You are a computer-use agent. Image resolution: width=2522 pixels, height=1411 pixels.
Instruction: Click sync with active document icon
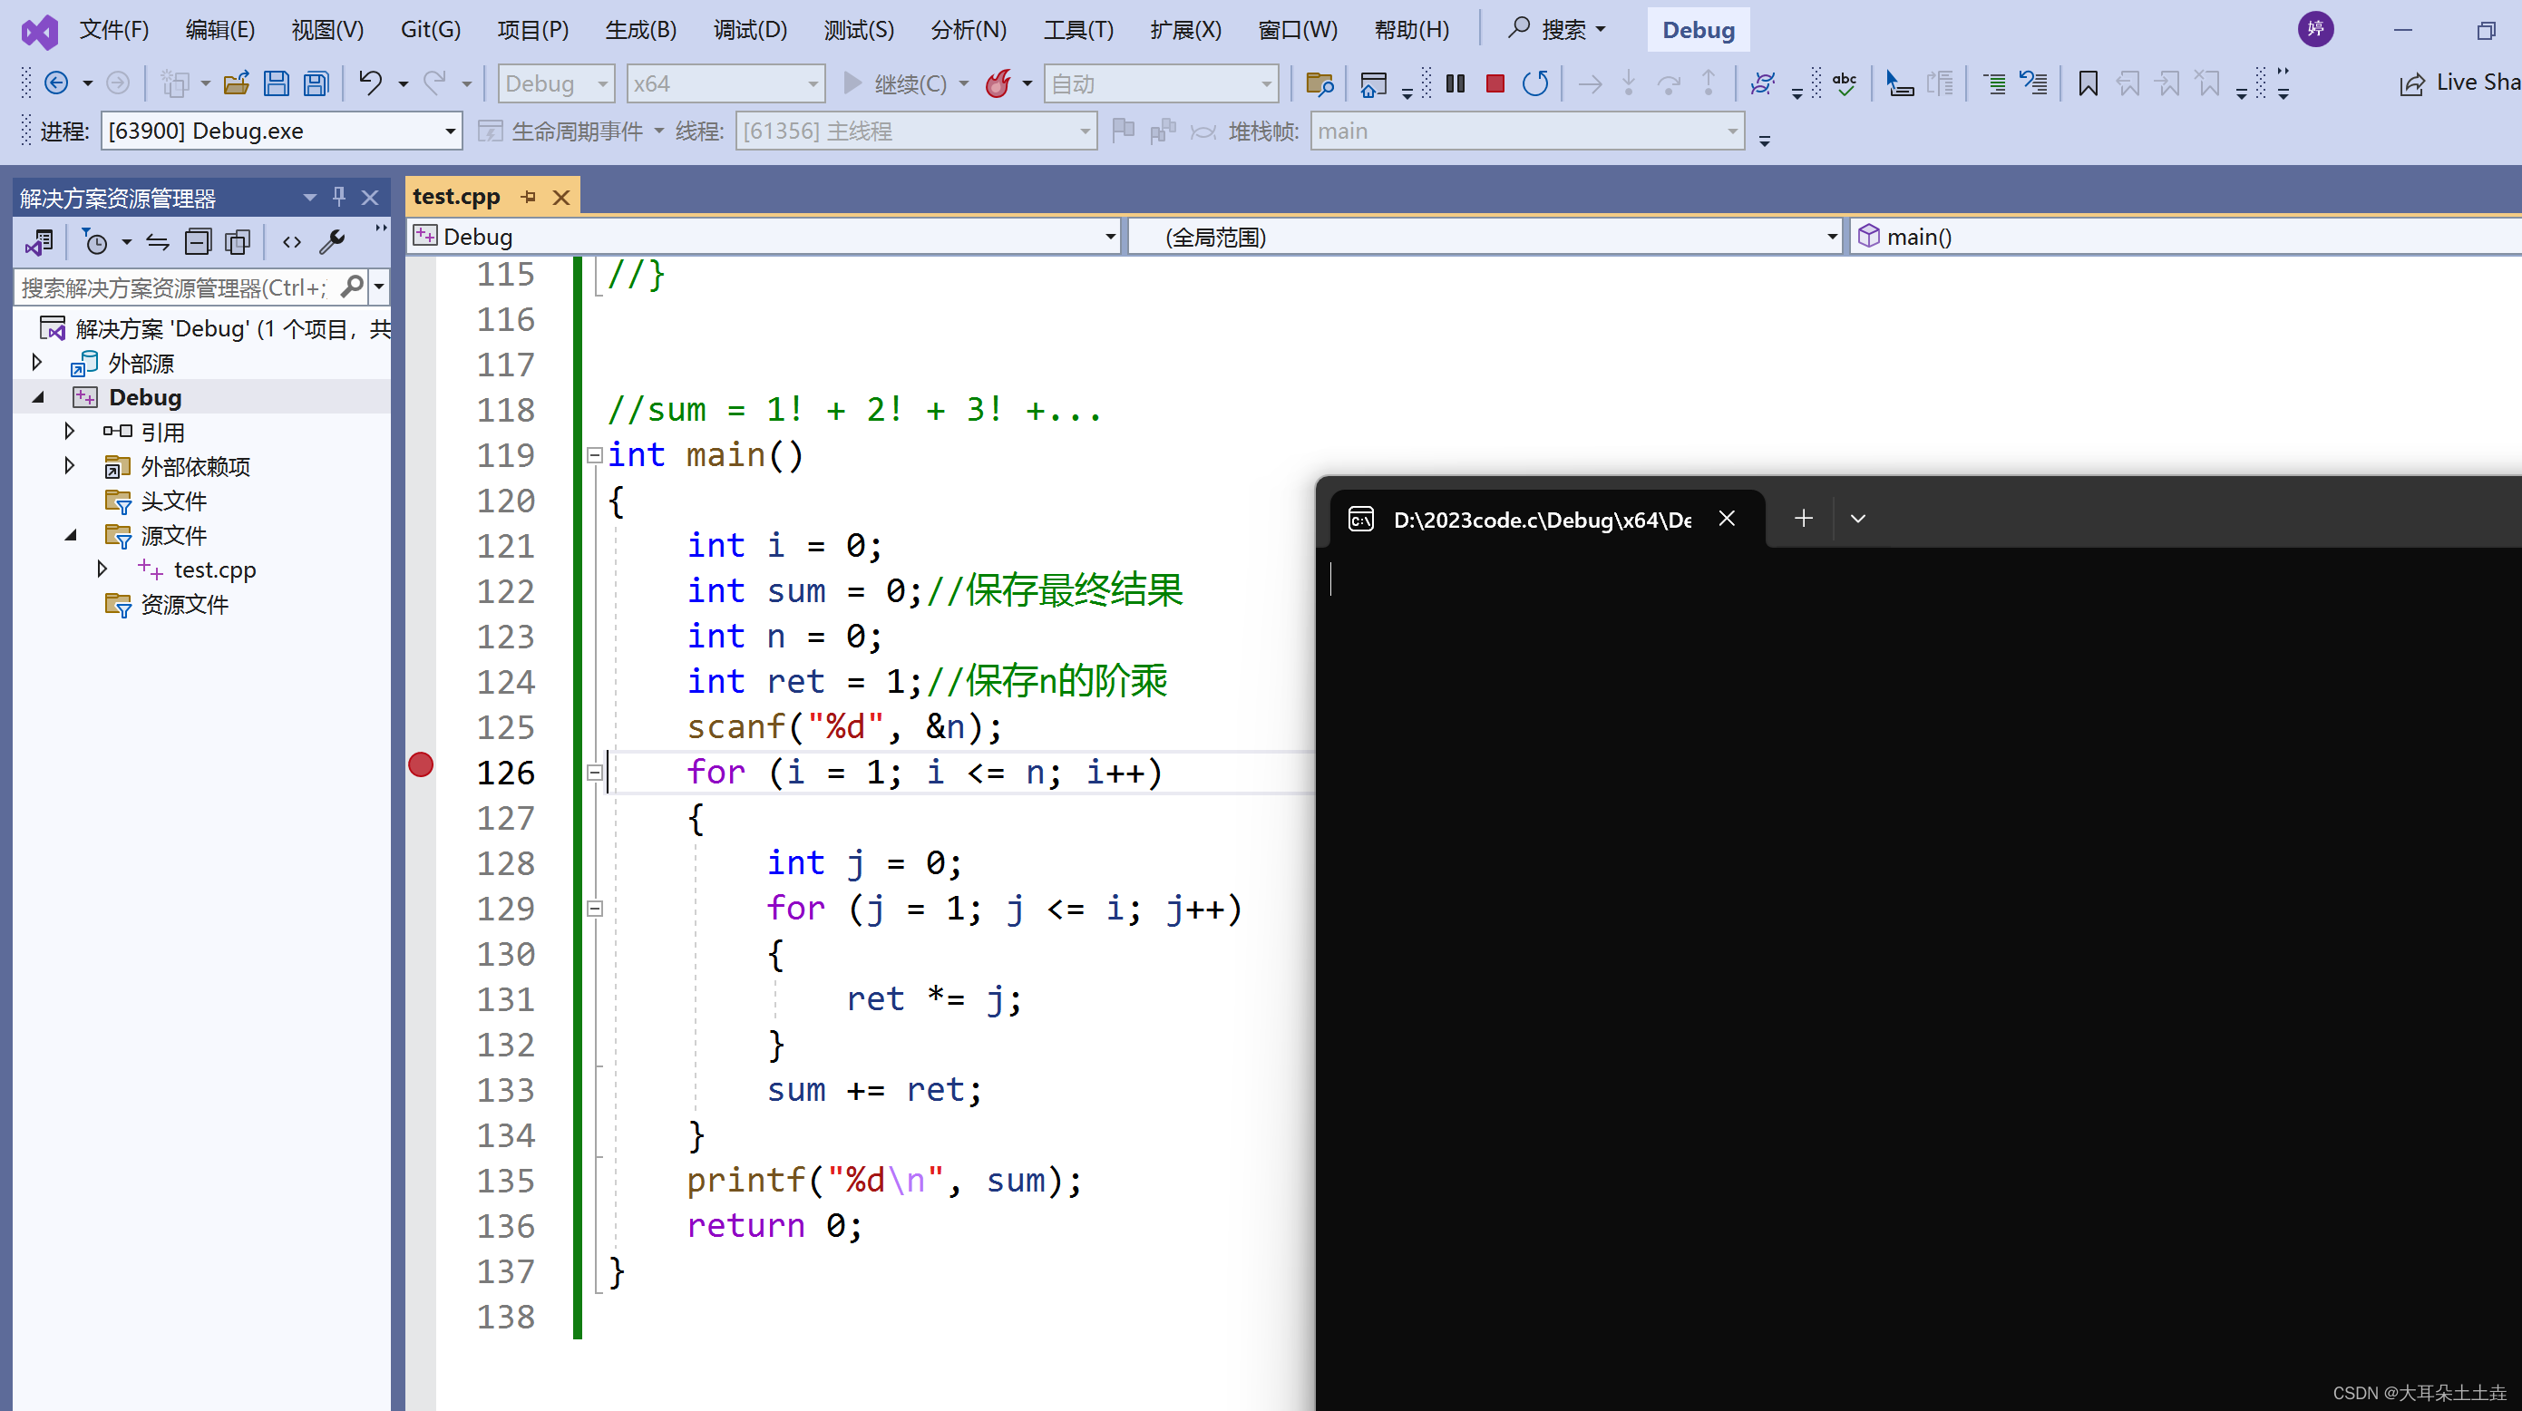click(158, 242)
